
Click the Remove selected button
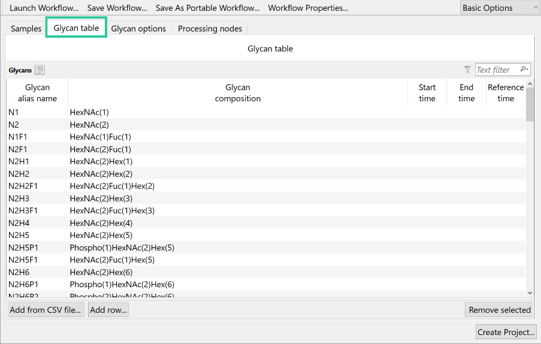(500, 310)
